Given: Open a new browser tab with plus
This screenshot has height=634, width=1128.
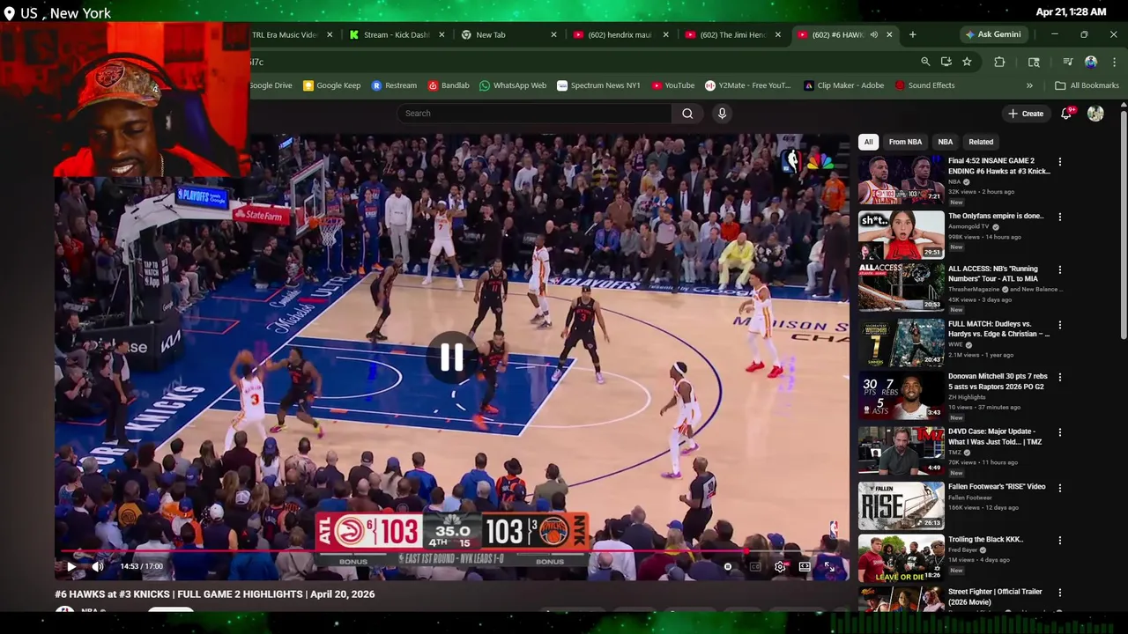Looking at the screenshot, I should (912, 35).
